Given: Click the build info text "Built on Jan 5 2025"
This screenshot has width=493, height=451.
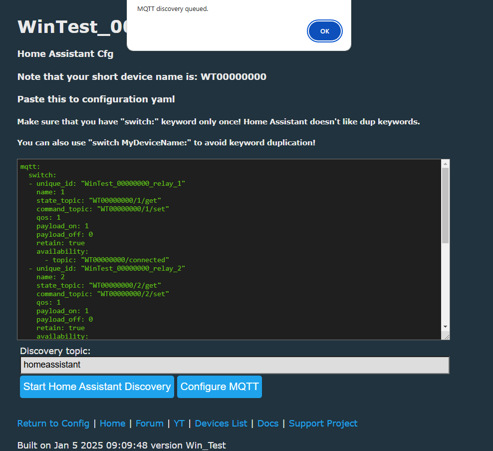Looking at the screenshot, I should point(60,446).
